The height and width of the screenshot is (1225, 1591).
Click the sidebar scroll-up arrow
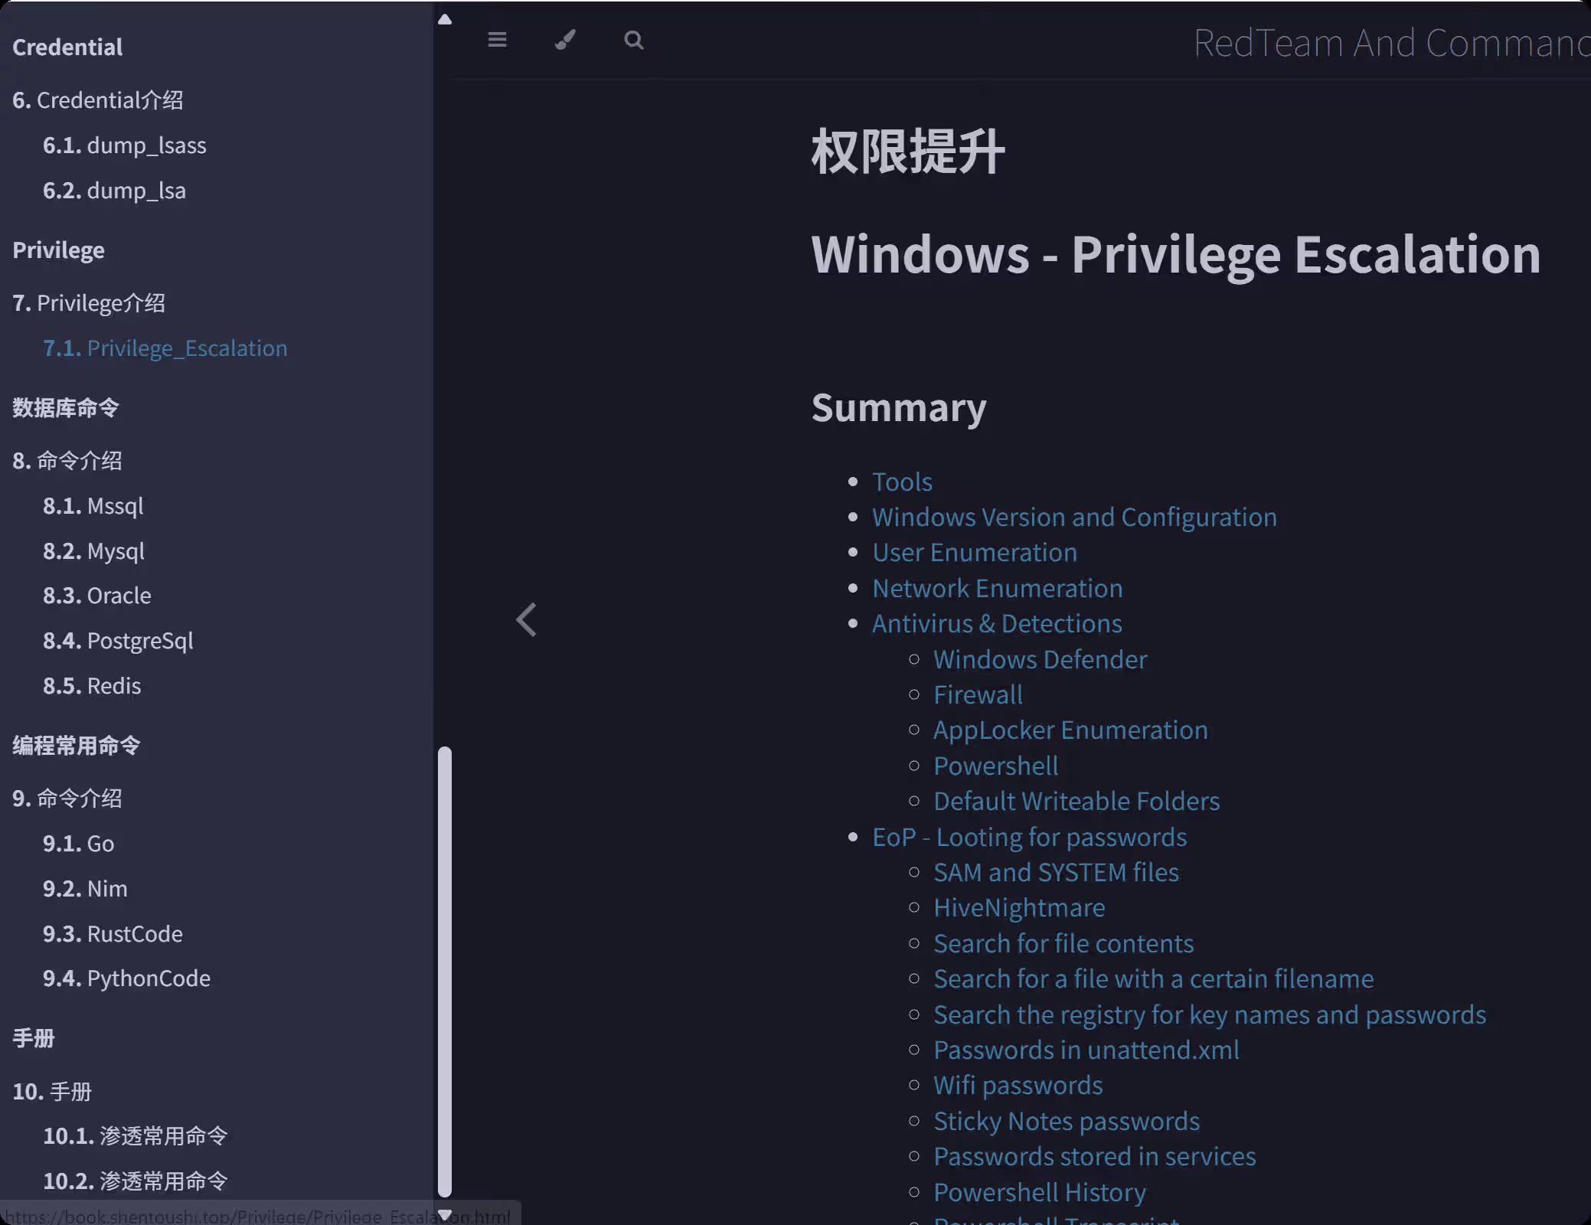pos(445,19)
